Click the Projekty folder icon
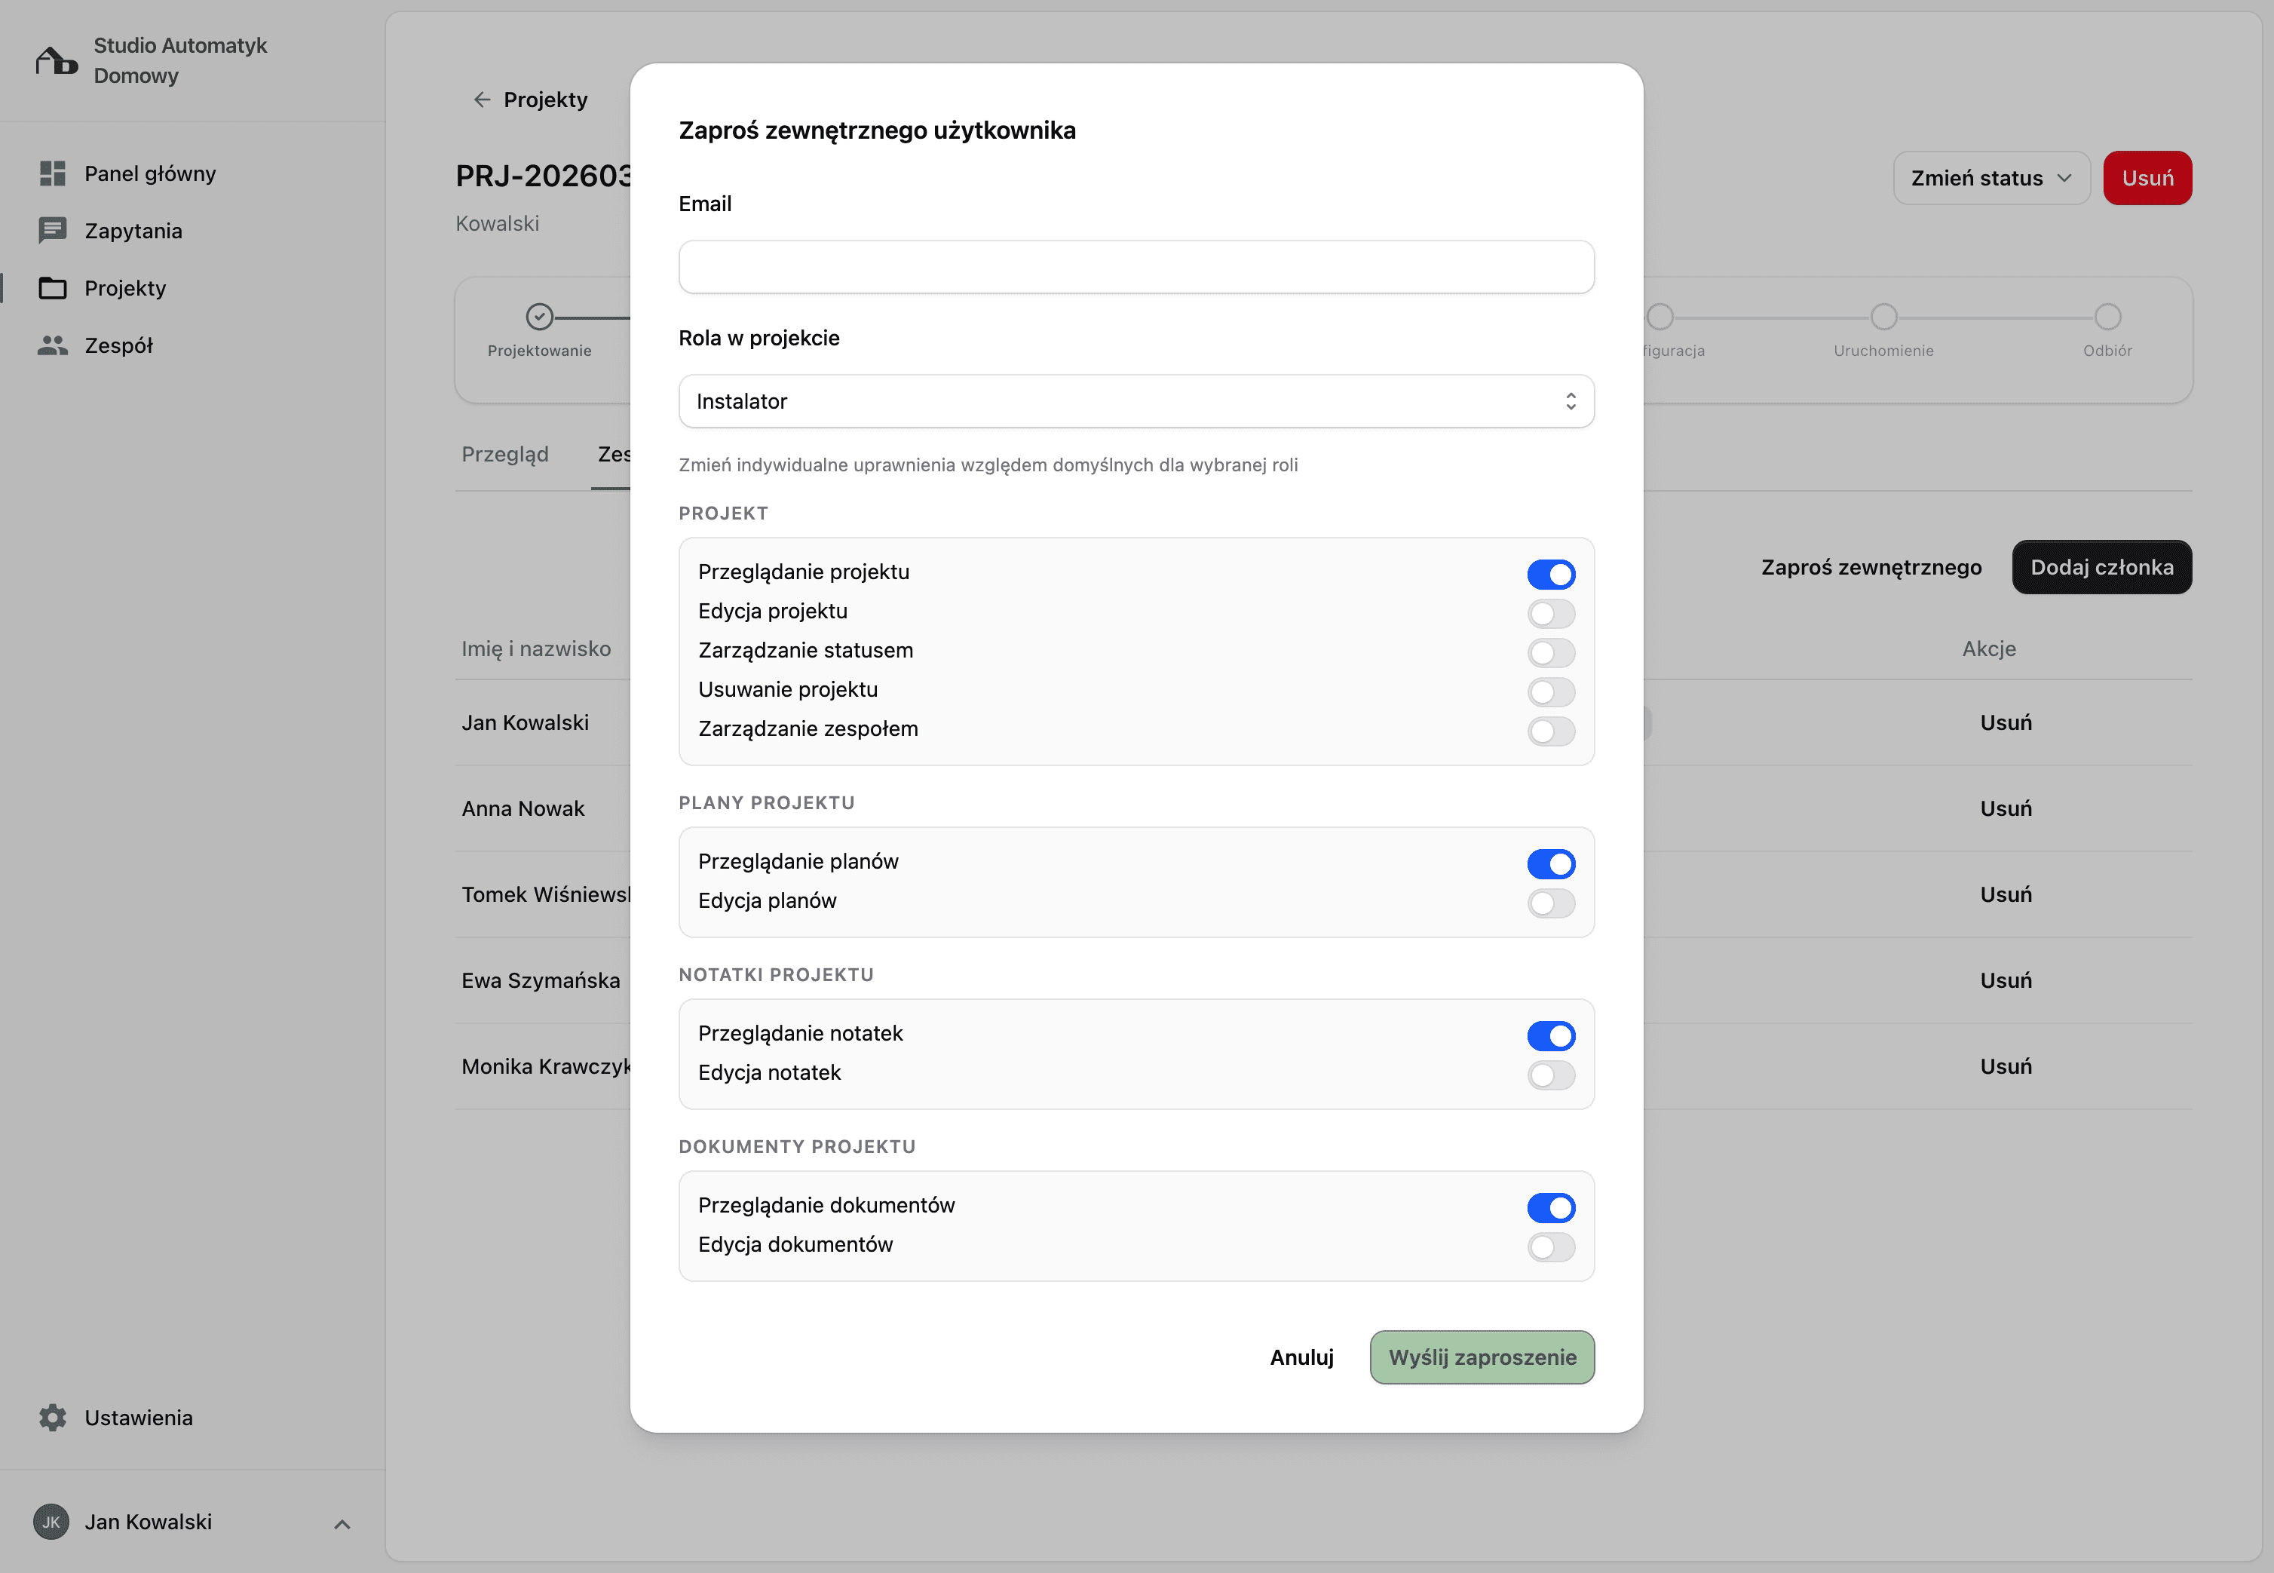Screen dimensions: 2274x1573 [51, 288]
